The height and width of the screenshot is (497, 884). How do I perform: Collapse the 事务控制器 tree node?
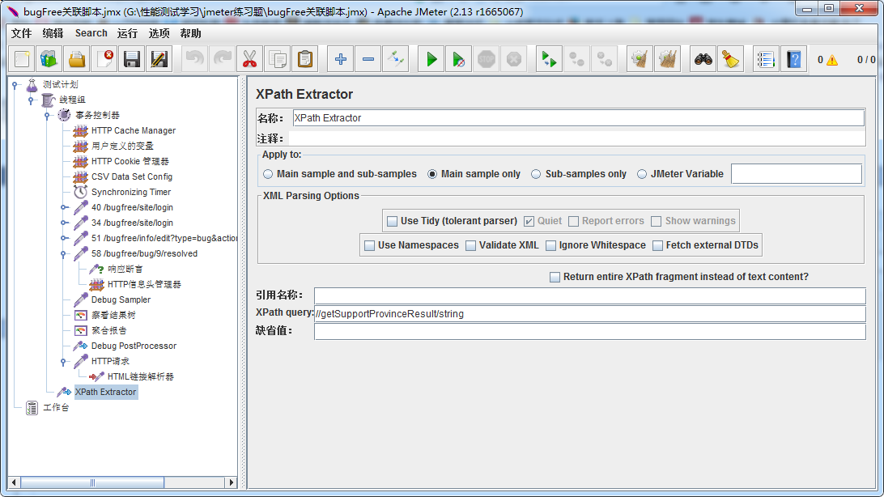(47, 116)
